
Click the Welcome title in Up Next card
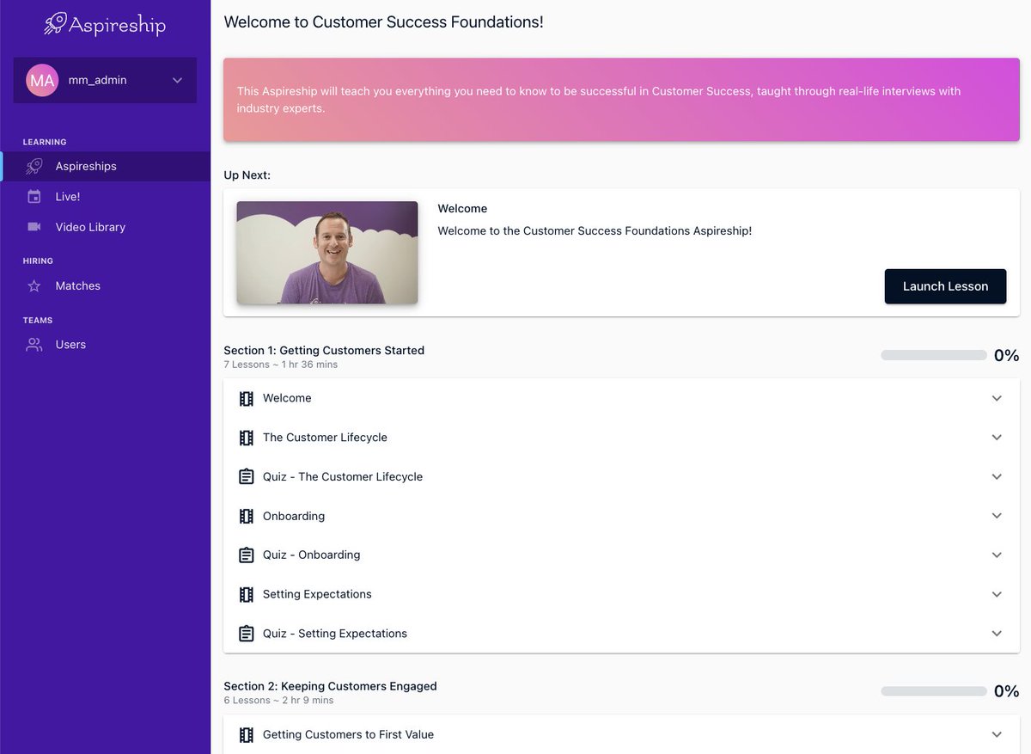[x=462, y=208]
